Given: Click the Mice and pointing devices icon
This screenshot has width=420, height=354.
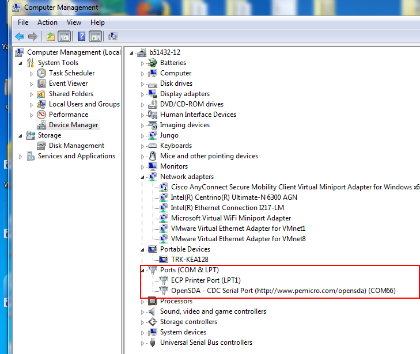Looking at the screenshot, I should click(153, 156).
